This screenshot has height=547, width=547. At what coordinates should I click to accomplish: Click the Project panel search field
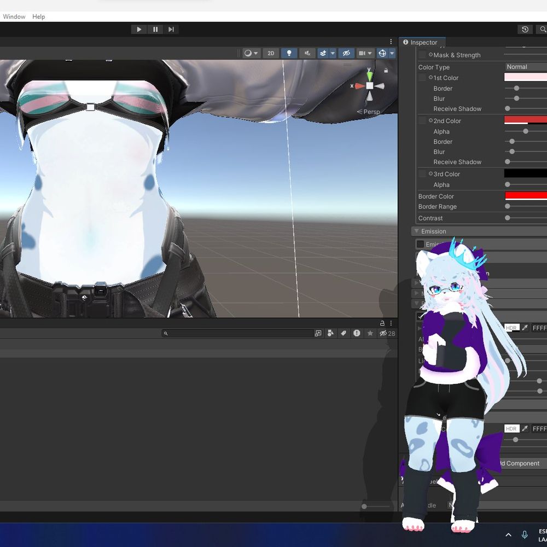pyautogui.click(x=237, y=334)
